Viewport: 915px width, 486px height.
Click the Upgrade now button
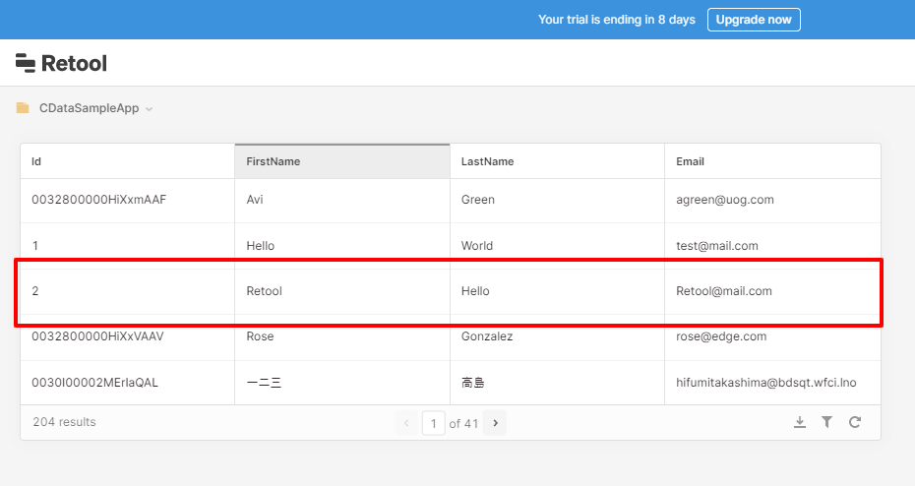click(x=754, y=20)
